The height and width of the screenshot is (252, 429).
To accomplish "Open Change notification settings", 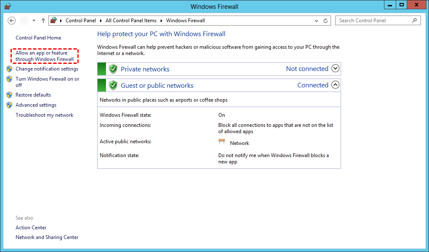I will click(47, 69).
